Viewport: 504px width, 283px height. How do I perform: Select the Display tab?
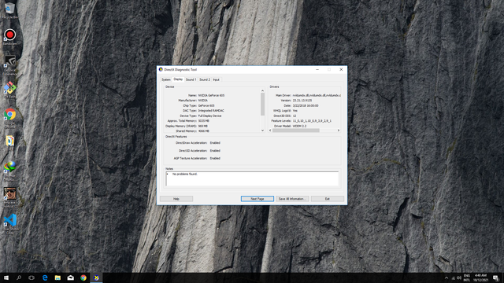pyautogui.click(x=178, y=79)
